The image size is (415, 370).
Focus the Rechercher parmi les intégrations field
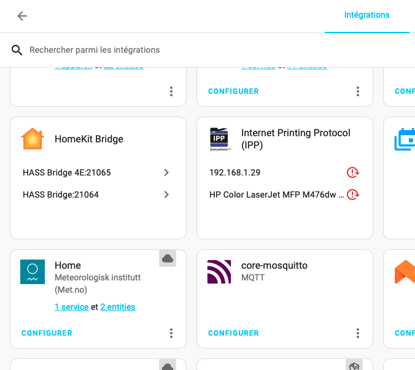(x=94, y=50)
